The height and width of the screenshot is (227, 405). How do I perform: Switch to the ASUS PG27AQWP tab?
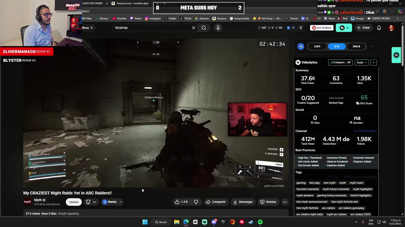pyautogui.click(x=93, y=3)
